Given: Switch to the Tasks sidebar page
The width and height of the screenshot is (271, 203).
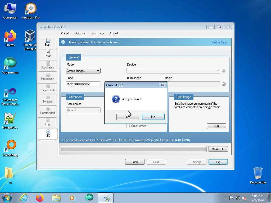Looking at the screenshot, I should tap(48, 54).
